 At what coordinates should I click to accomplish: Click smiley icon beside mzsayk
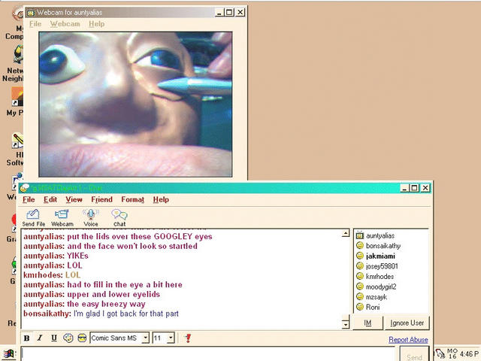click(360, 296)
